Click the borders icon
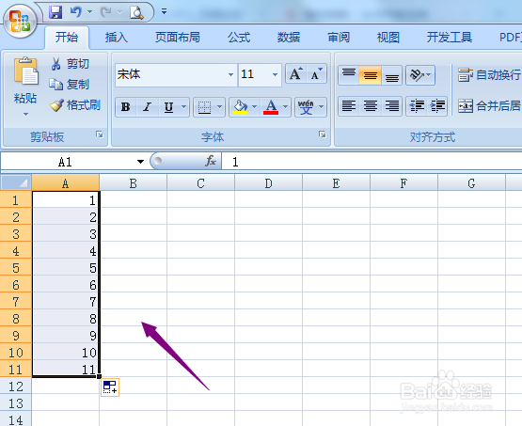 point(204,107)
